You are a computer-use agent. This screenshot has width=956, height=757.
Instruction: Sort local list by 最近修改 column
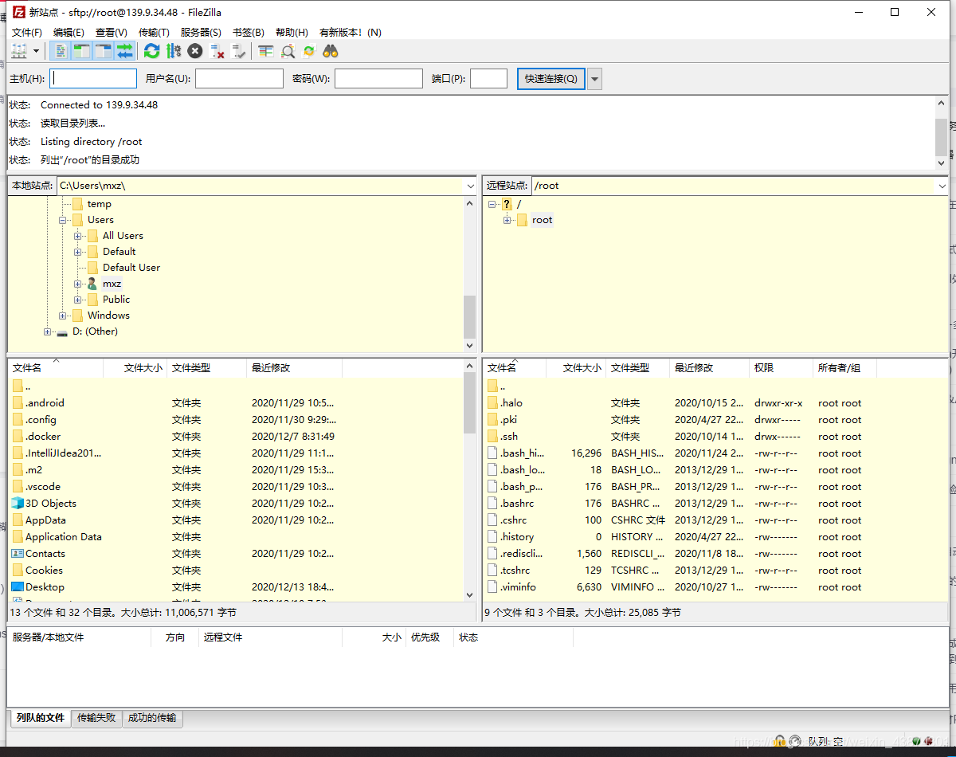click(x=294, y=368)
